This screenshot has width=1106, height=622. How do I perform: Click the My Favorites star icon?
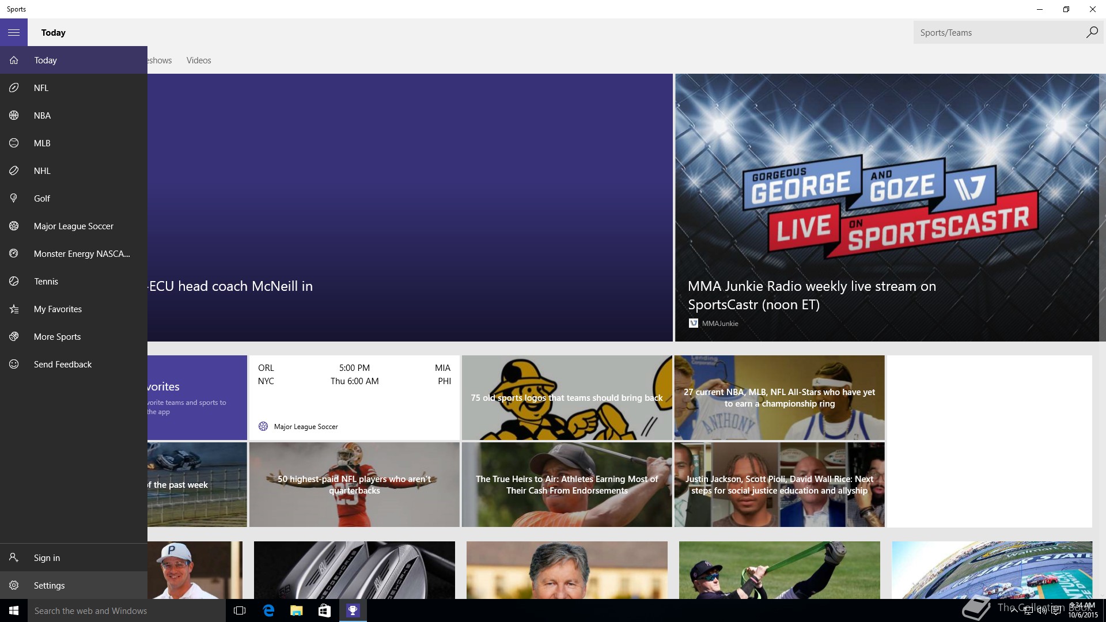(14, 309)
